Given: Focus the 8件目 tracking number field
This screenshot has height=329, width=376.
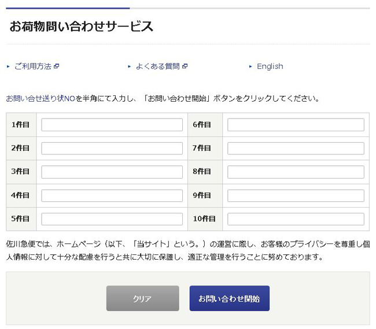Looking at the screenshot, I should tap(296, 172).
